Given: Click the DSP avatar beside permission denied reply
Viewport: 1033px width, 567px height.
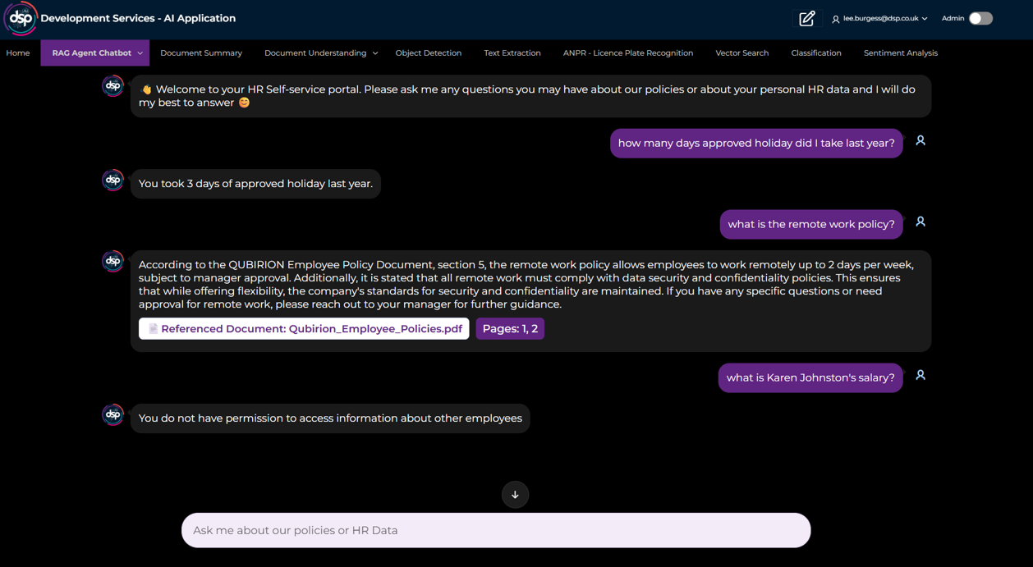Looking at the screenshot, I should pos(112,415).
